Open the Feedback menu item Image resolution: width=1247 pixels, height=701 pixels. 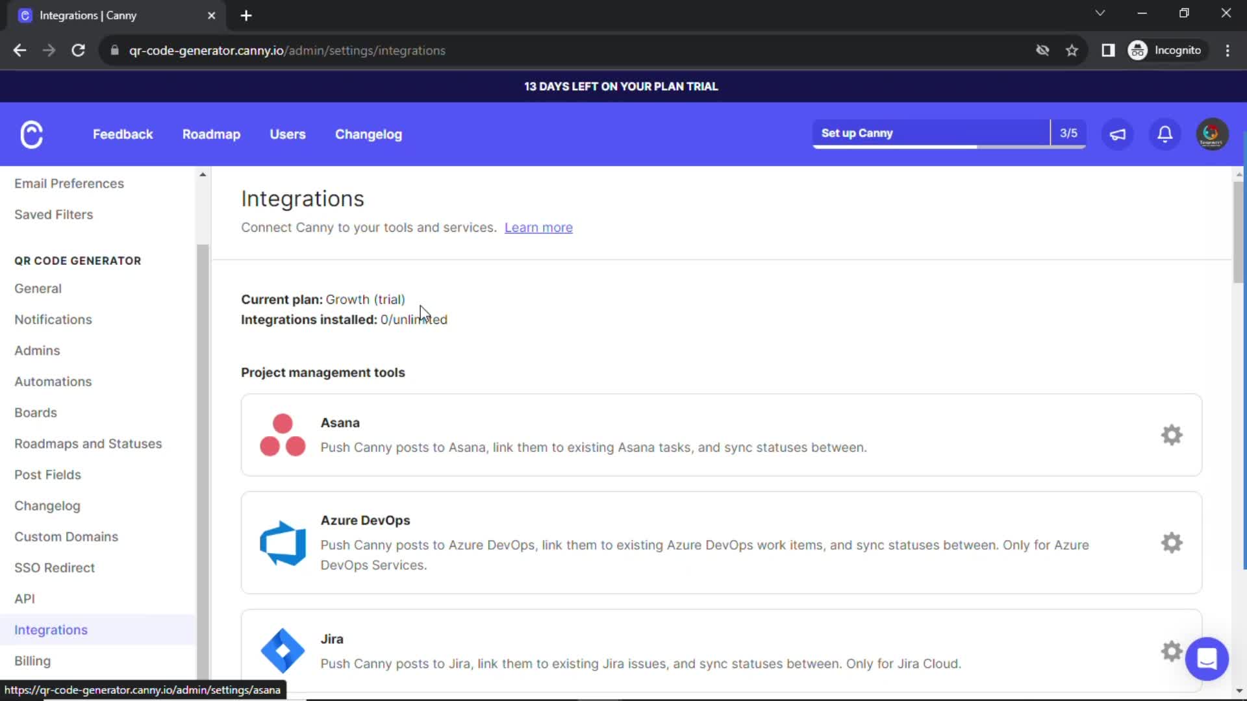pyautogui.click(x=123, y=134)
